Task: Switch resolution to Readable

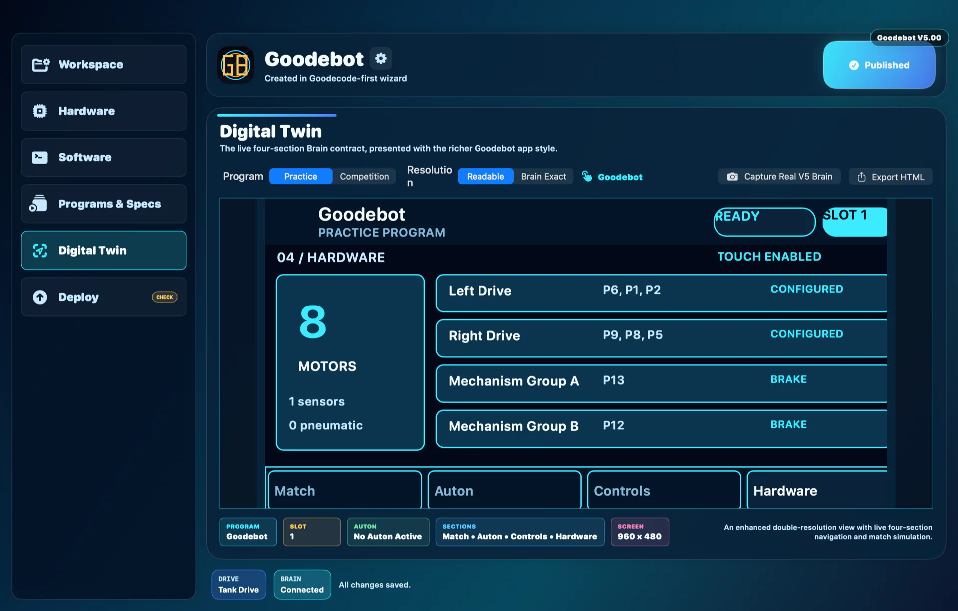Action: coord(485,176)
